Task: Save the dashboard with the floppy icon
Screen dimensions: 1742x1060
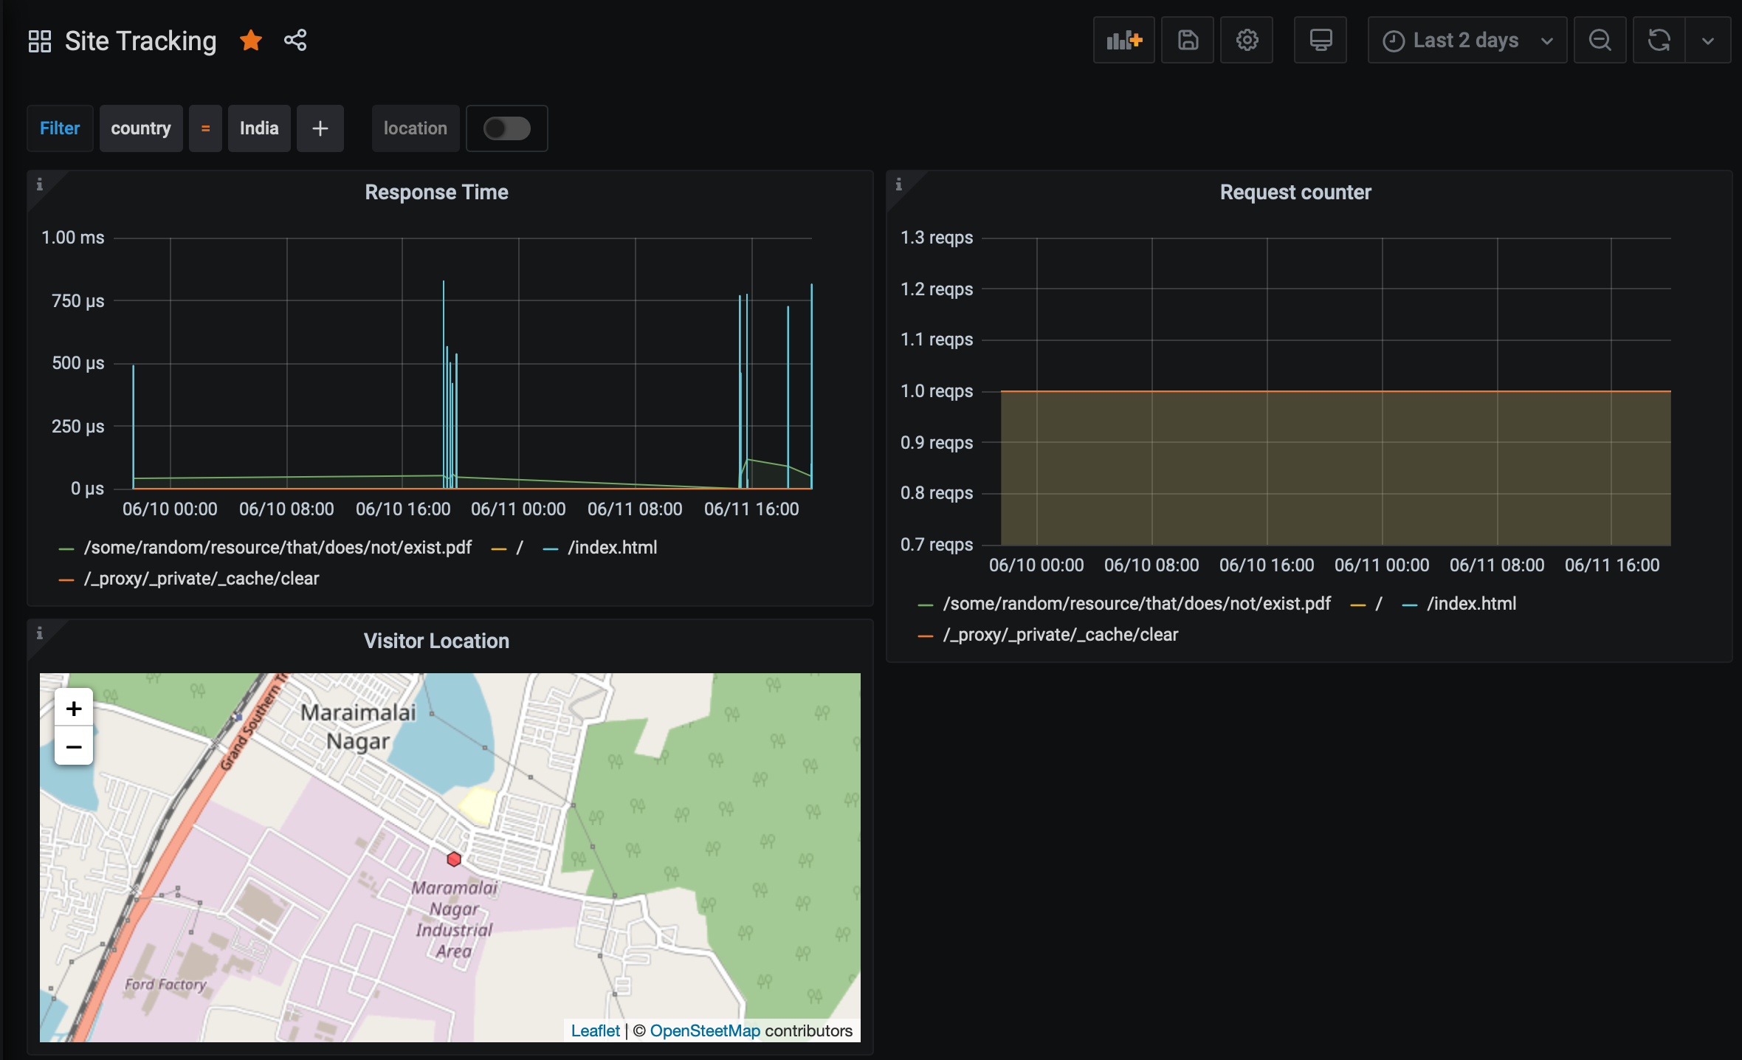Action: (1187, 40)
